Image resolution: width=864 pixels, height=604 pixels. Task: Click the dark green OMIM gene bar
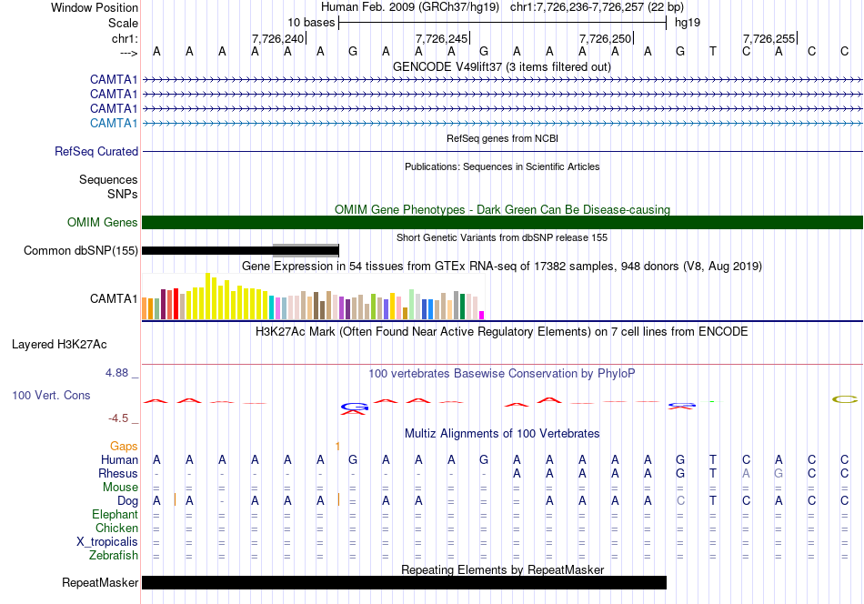[502, 222]
